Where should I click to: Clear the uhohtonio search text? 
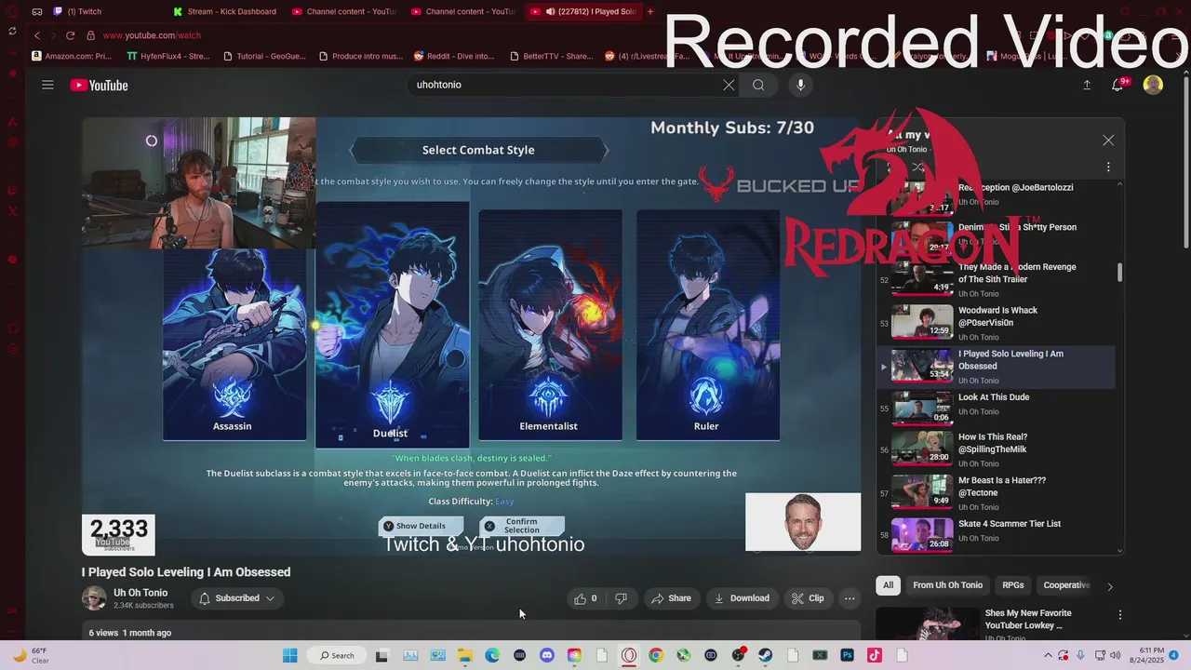[729, 85]
